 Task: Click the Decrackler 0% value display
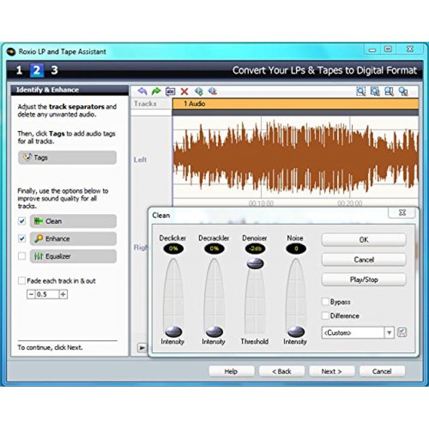coord(214,248)
